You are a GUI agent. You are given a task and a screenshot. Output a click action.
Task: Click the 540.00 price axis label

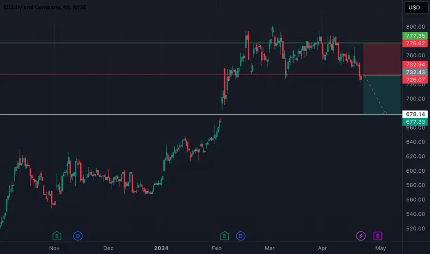point(415,214)
